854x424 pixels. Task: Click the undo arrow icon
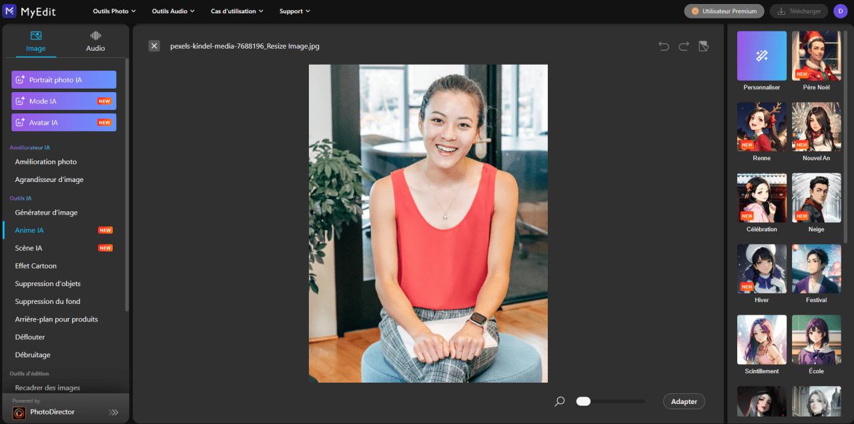[x=664, y=46]
